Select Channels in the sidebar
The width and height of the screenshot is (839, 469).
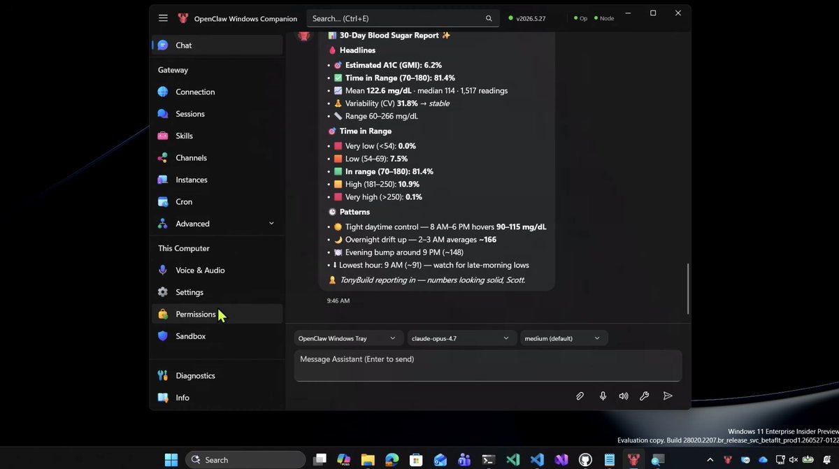coord(217,158)
